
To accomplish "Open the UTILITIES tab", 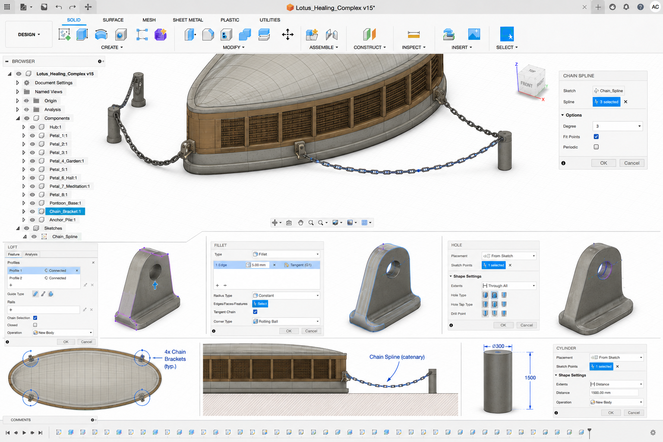I will [270, 20].
